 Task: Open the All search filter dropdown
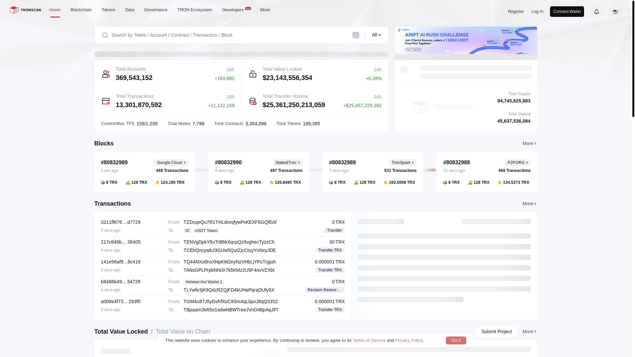coord(376,35)
